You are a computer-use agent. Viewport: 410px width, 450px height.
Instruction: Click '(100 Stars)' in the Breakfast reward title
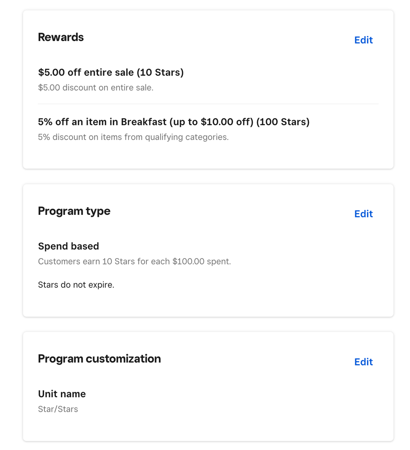pyautogui.click(x=283, y=122)
